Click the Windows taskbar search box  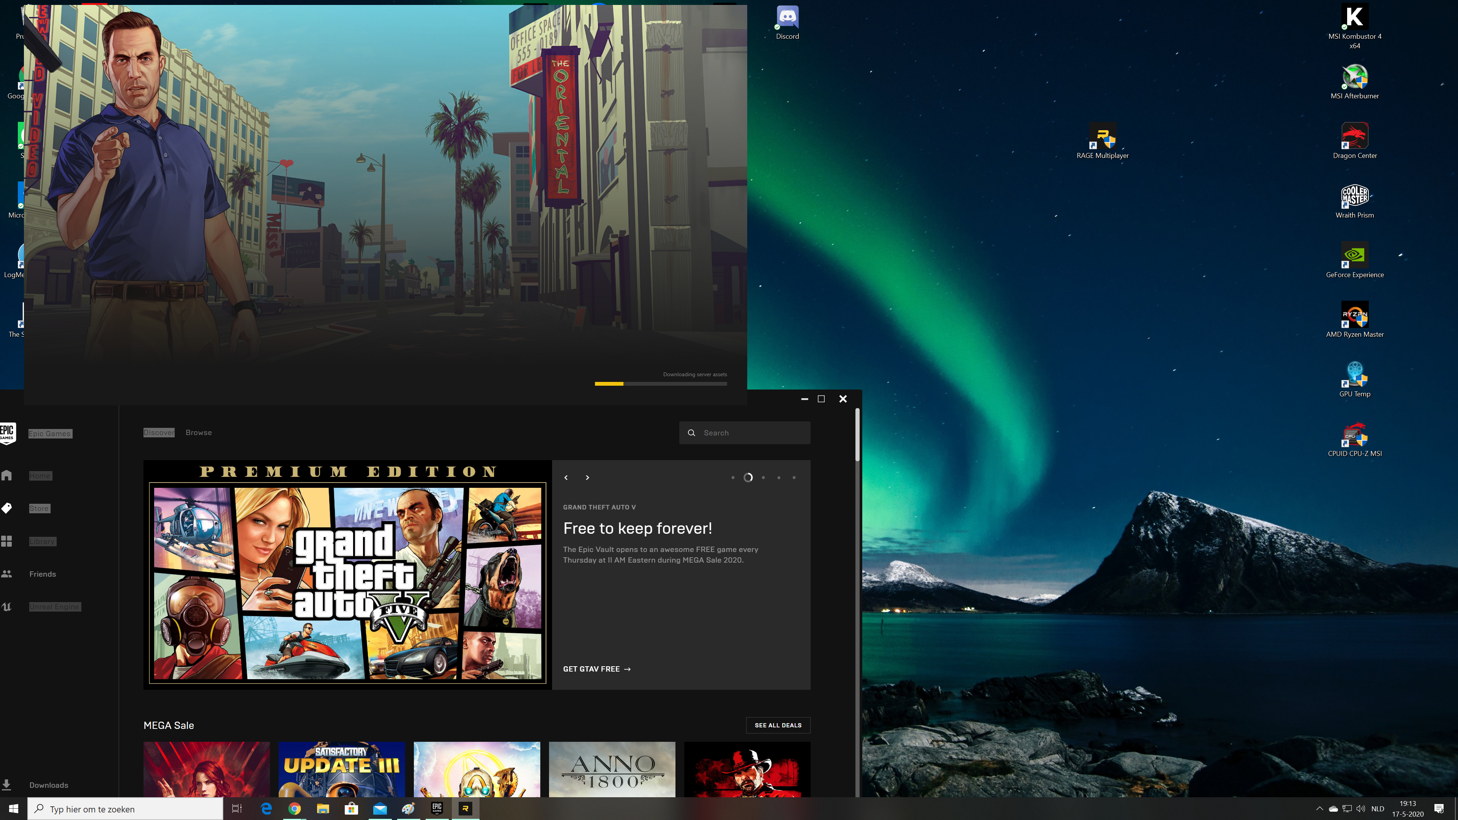(125, 809)
